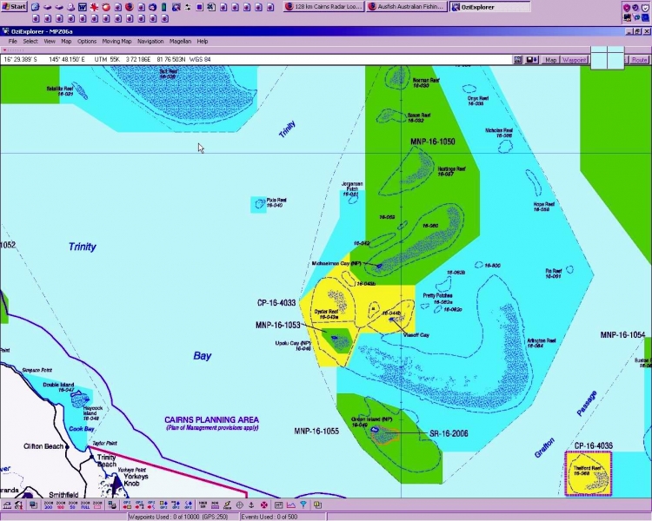This screenshot has height=521, width=652.
Task: Click the Windows Start button
Action: [13, 7]
